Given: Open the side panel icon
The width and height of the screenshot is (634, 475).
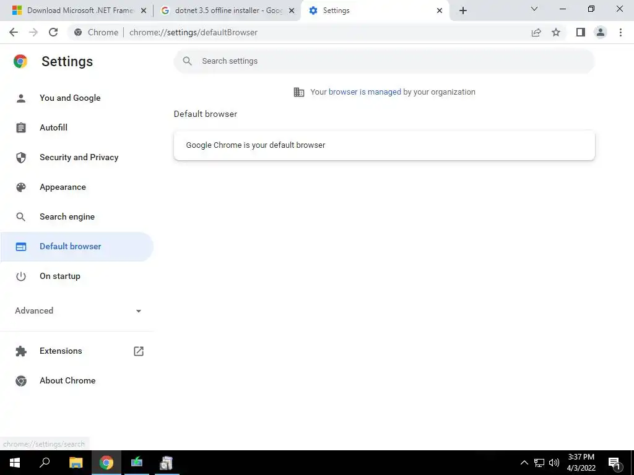Looking at the screenshot, I should 581,32.
